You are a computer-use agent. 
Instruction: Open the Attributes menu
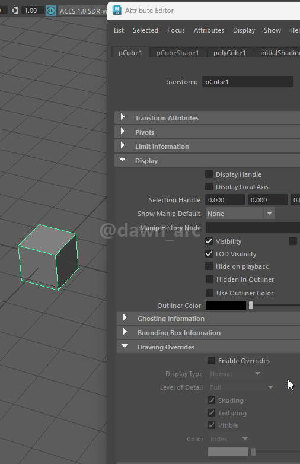pos(209,30)
